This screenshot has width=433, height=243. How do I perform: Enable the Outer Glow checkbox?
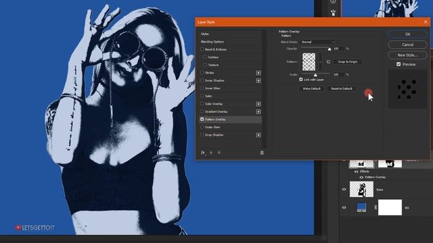click(202, 127)
